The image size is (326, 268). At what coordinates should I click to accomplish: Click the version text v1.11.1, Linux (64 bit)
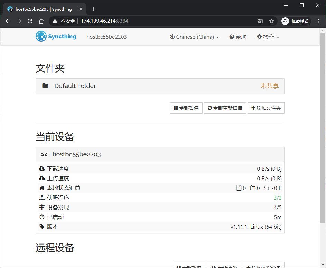tap(256, 227)
